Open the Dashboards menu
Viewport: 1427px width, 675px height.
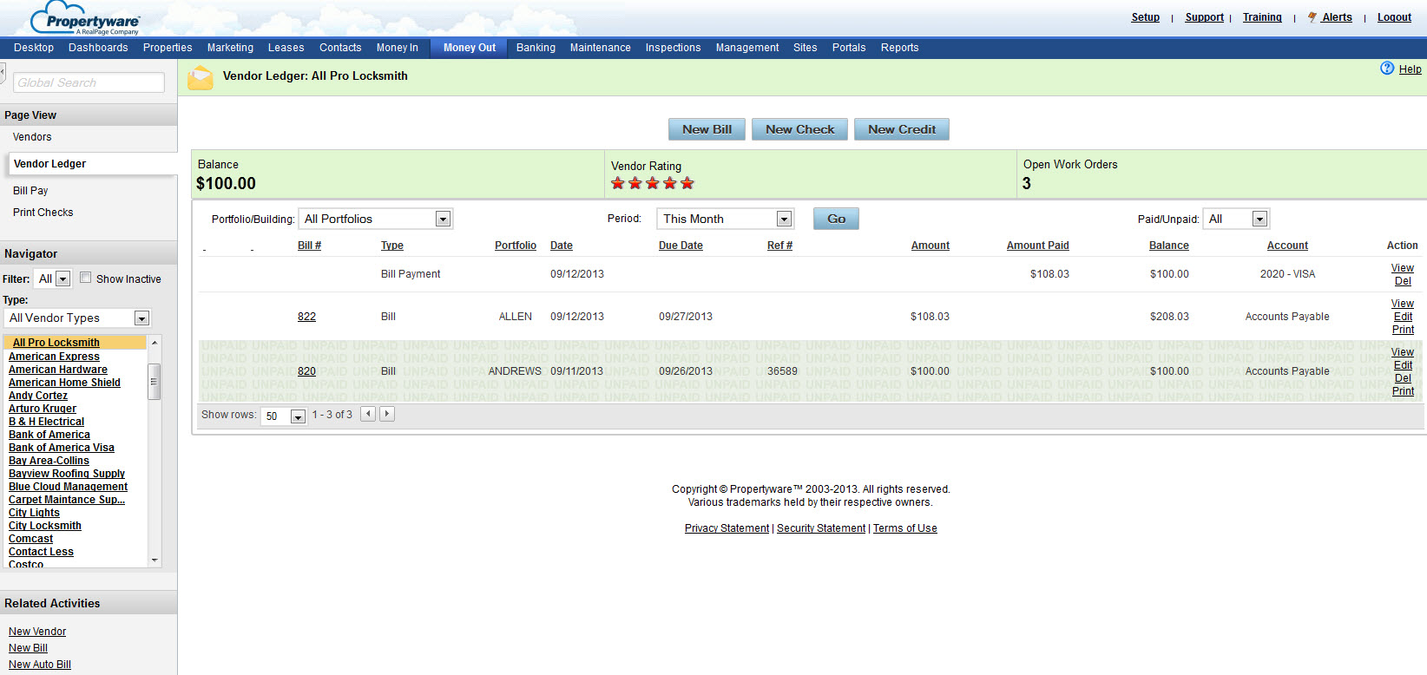click(98, 48)
